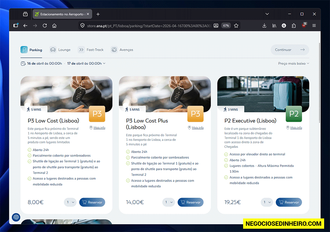Open the library bookshelf icon
Image resolution: width=330 pixels, height=232 pixels.
(274, 26)
